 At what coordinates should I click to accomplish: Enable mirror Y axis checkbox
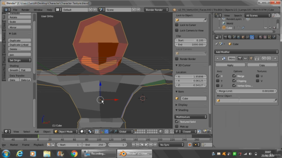[x=218, y=81]
